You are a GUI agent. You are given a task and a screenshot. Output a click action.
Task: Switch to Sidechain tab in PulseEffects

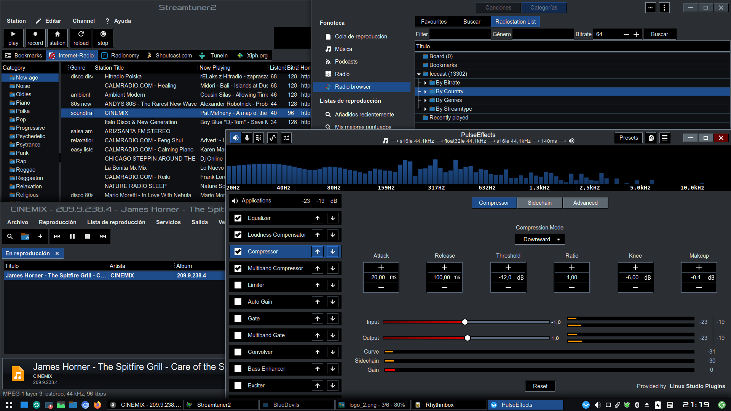pos(539,203)
